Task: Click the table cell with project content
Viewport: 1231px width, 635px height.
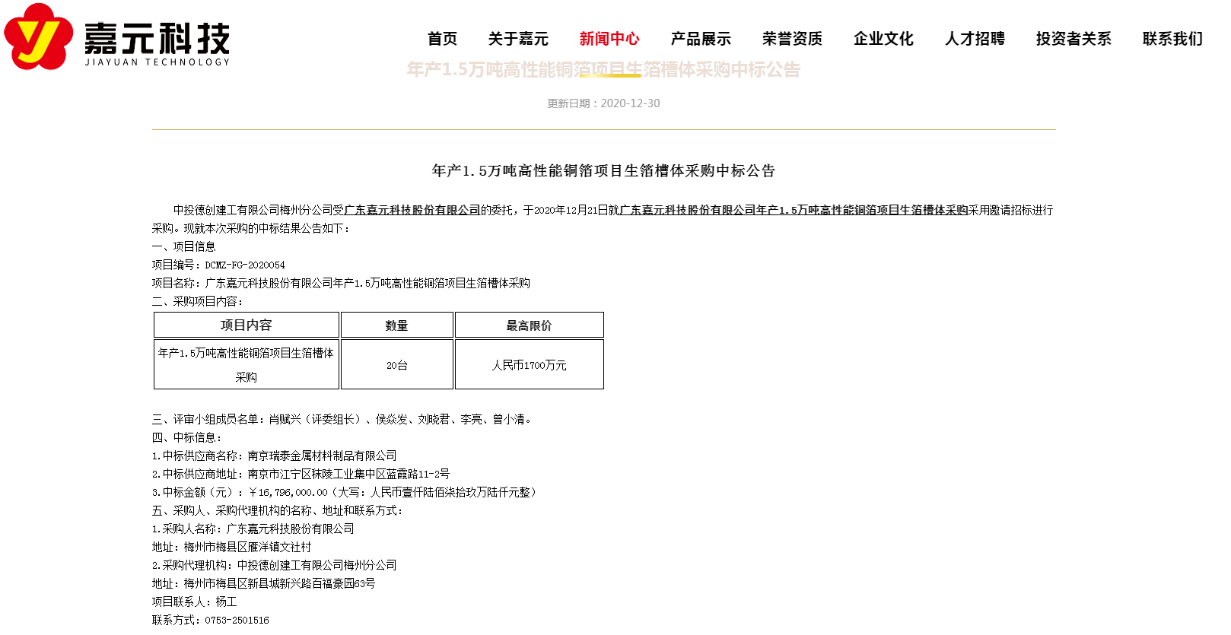Action: click(x=246, y=365)
